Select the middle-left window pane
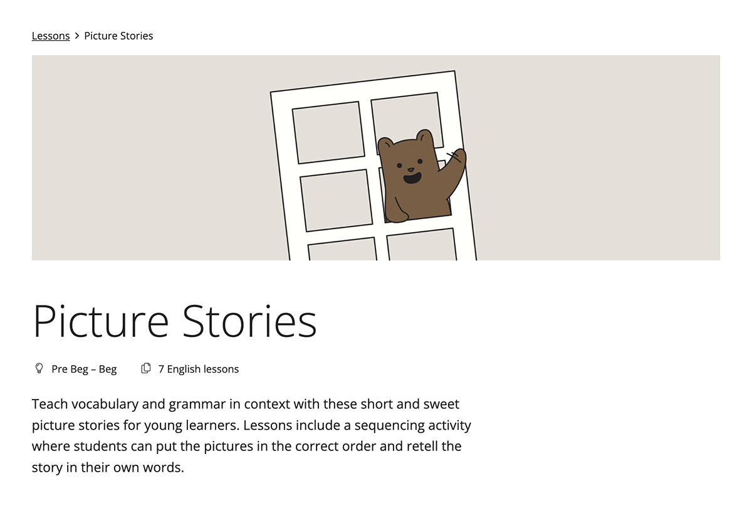This screenshot has width=752, height=510. click(x=337, y=200)
